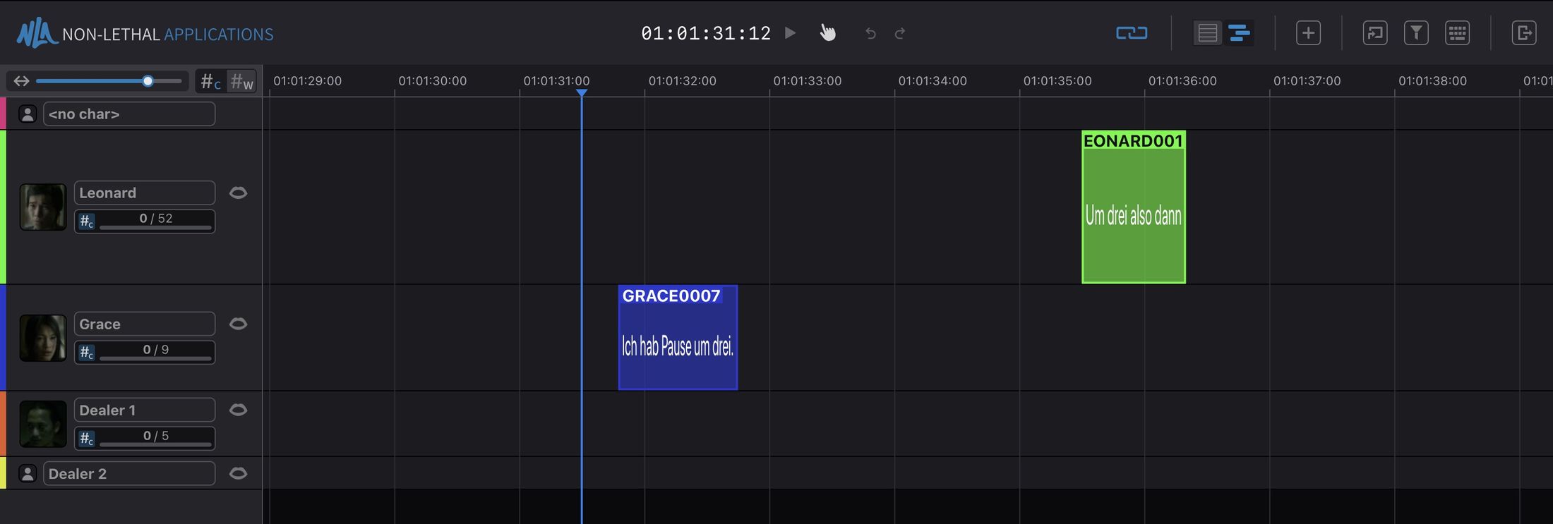Click the Leonard character name field
This screenshot has width=1553, height=524.
point(145,193)
